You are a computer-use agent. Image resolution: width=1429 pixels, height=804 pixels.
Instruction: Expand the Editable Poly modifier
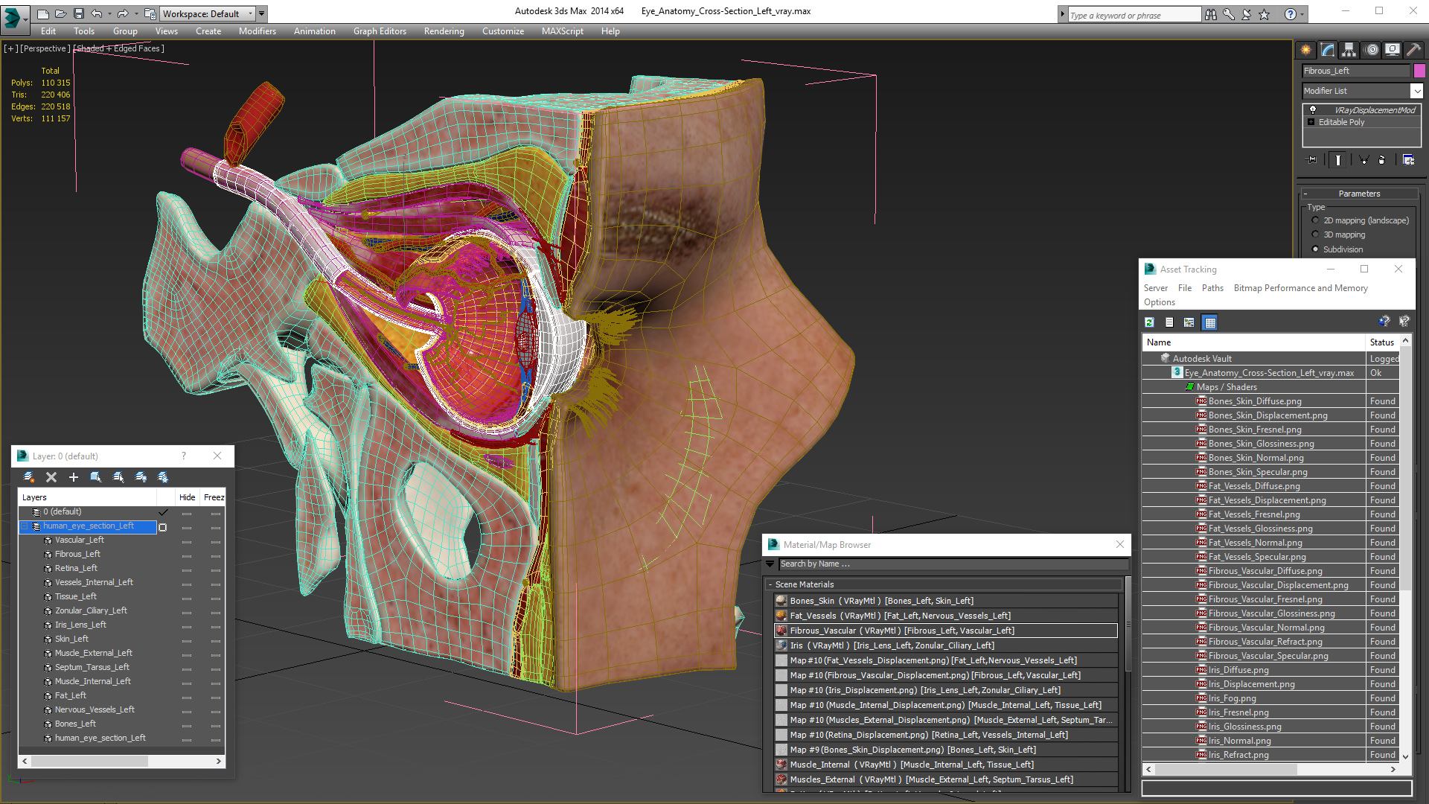click(x=1311, y=122)
